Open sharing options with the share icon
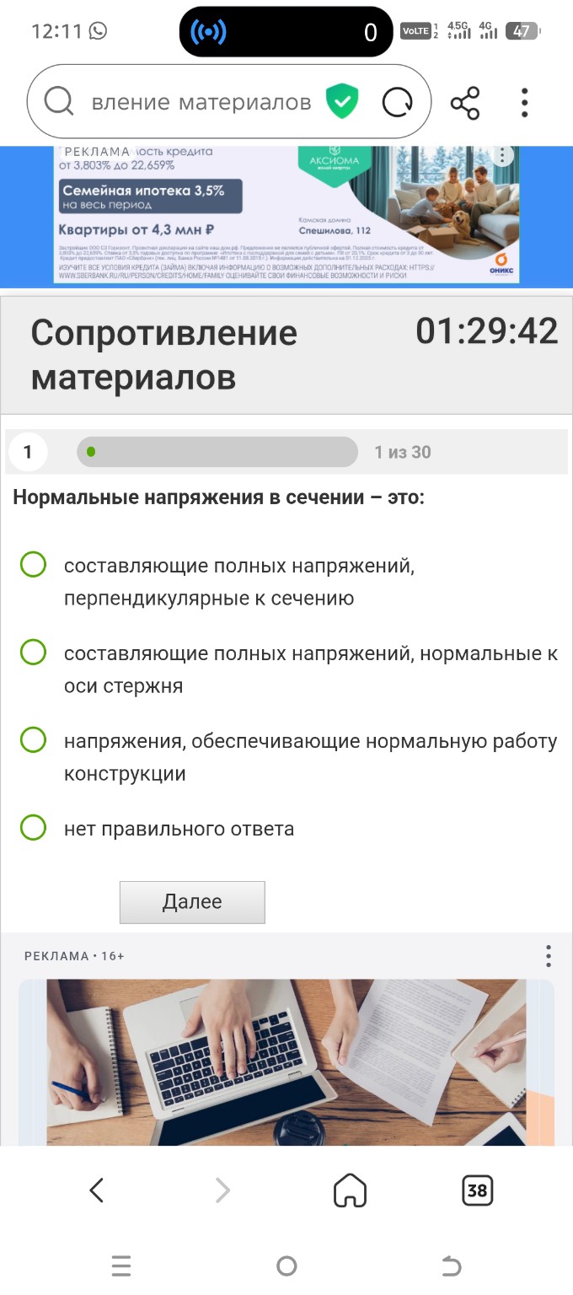This screenshot has height=1295, width=573. pyautogui.click(x=466, y=100)
